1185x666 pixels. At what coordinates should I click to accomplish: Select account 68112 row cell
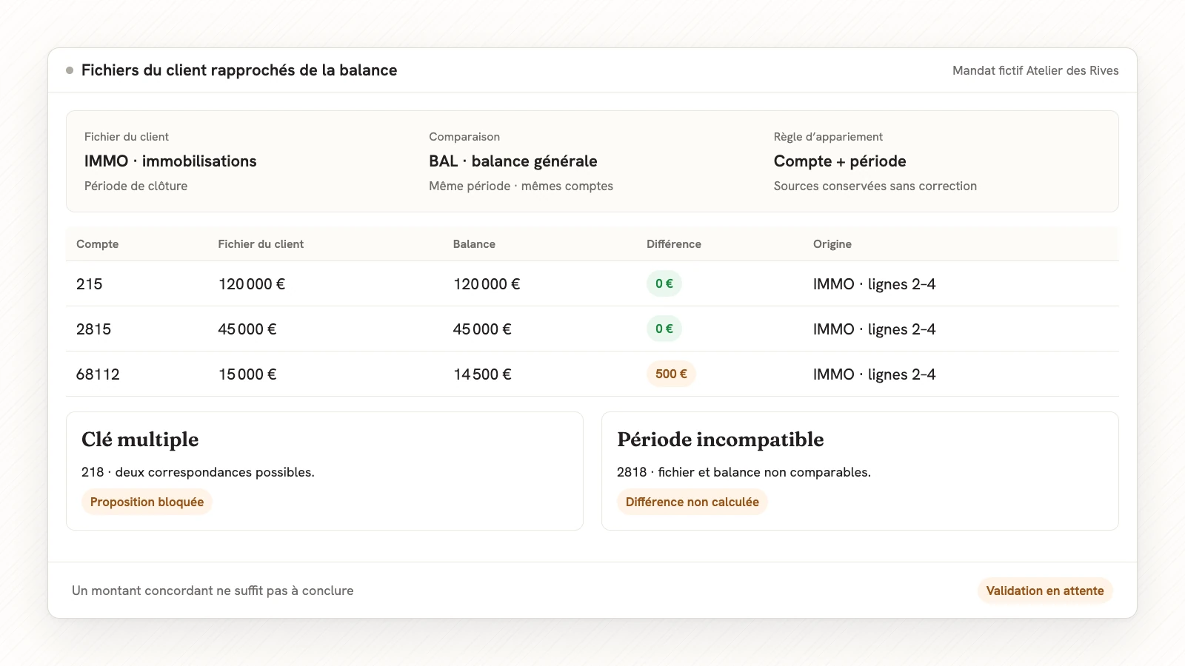point(98,374)
